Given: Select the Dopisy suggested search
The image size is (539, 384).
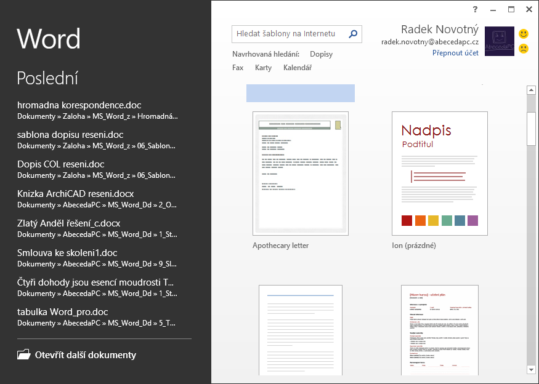Looking at the screenshot, I should (x=321, y=54).
